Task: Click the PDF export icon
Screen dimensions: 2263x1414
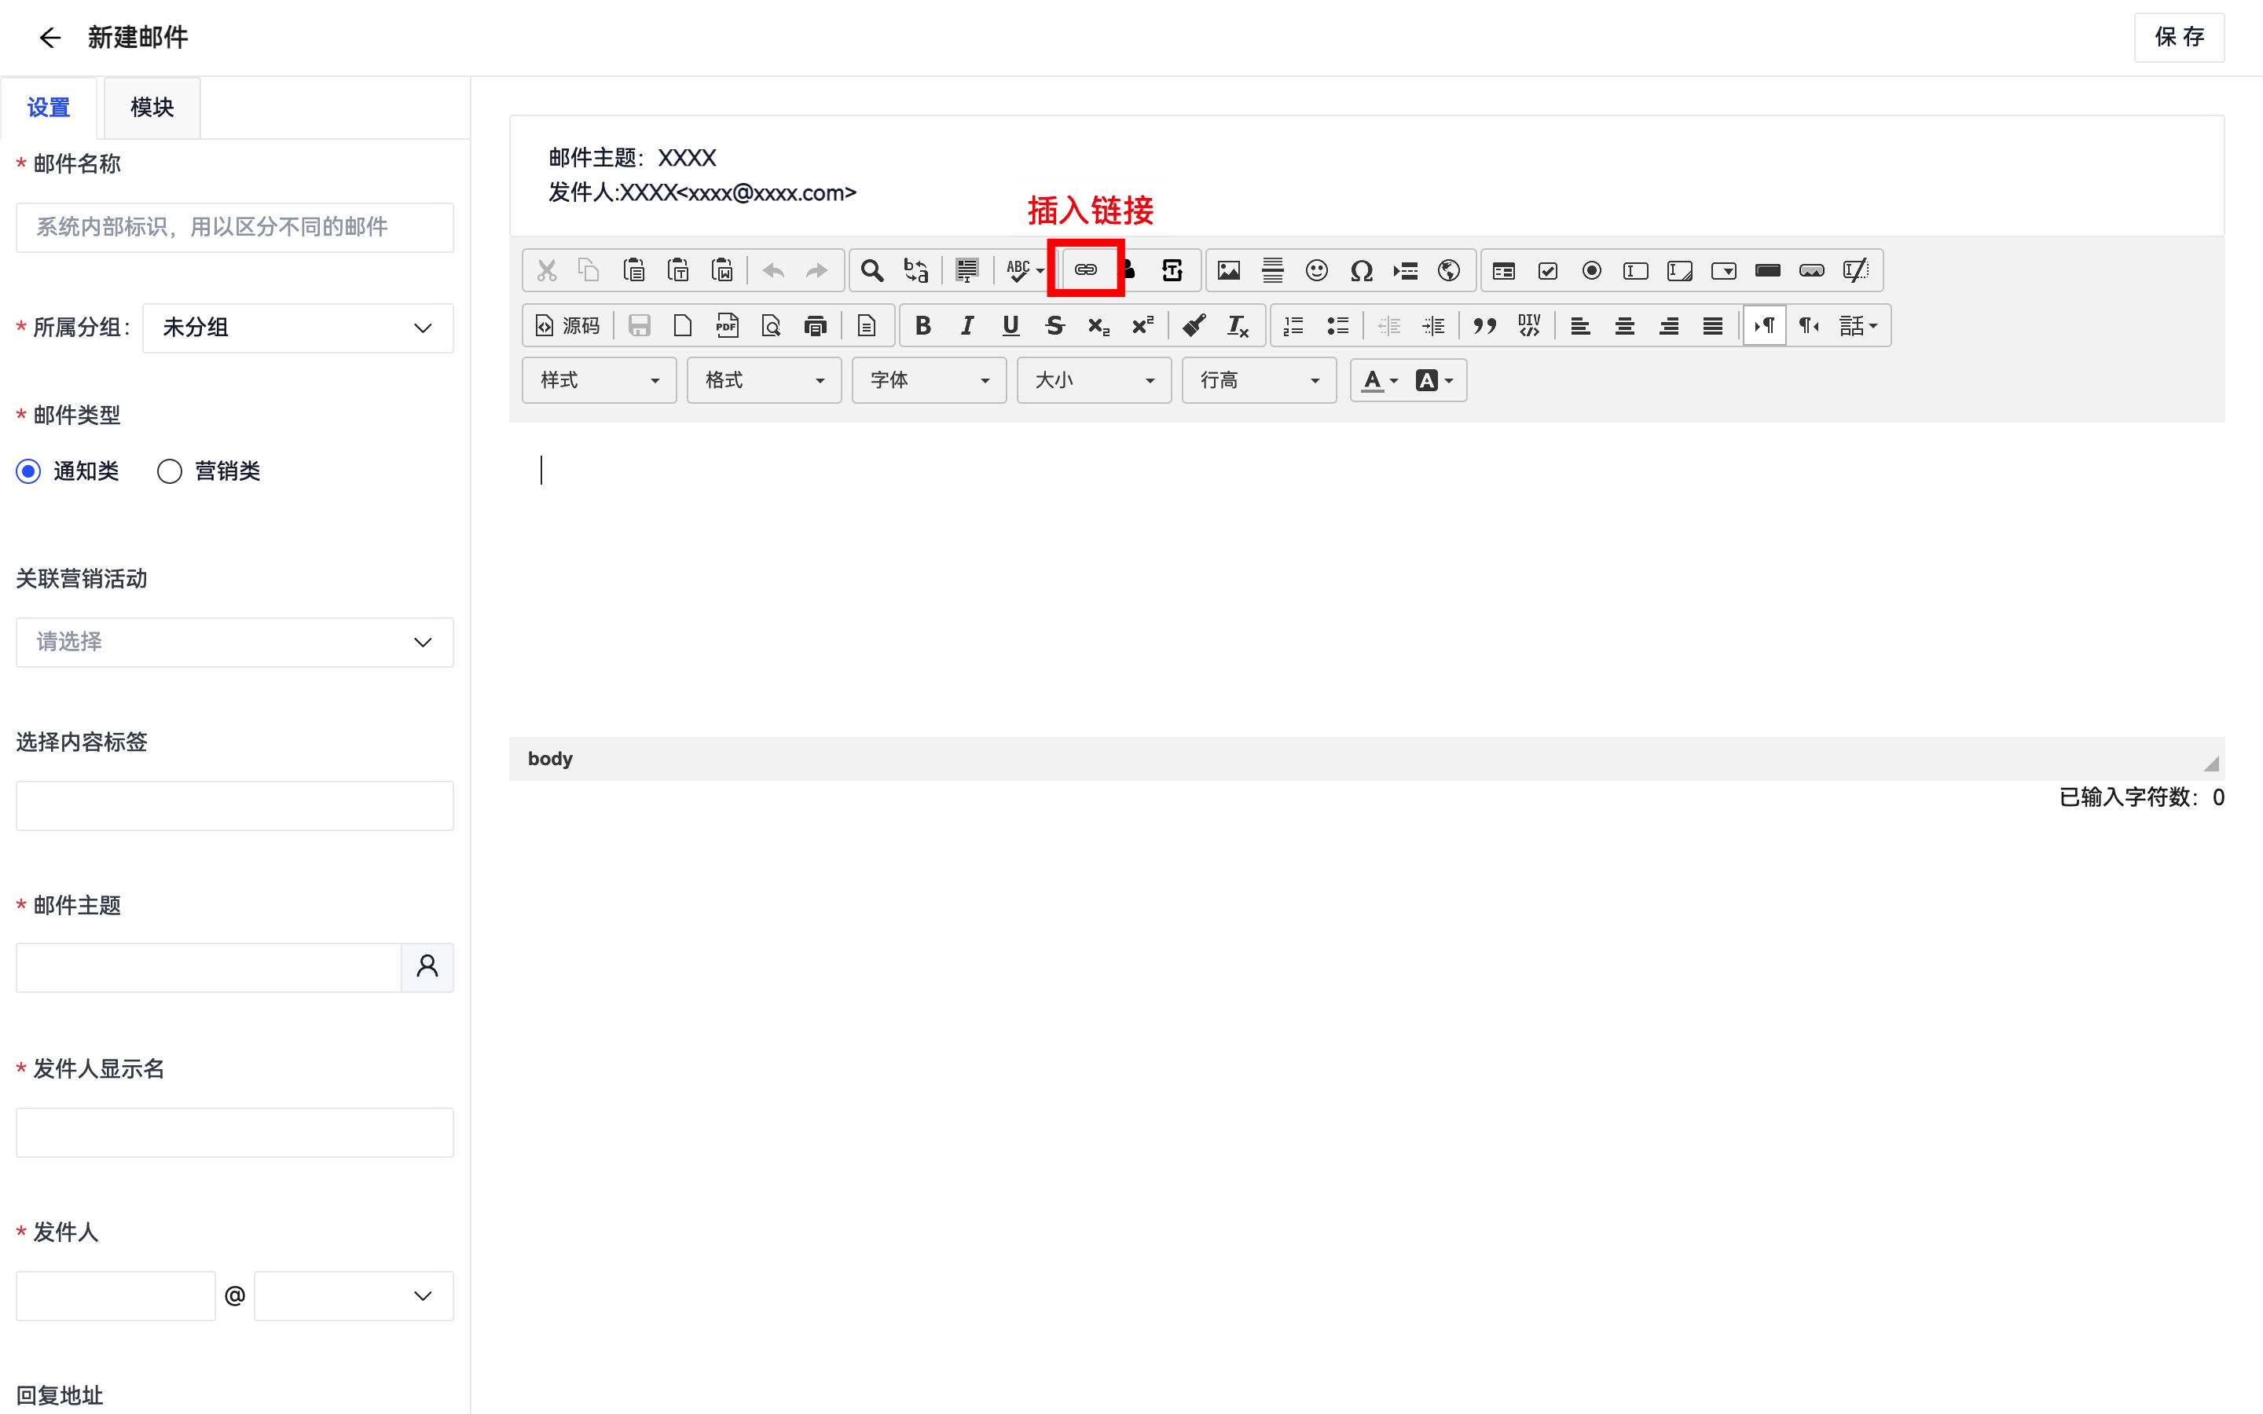Action: [727, 325]
